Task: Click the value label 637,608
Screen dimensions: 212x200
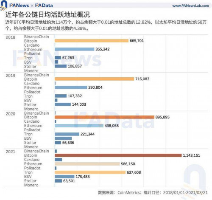Action: tap(134, 172)
